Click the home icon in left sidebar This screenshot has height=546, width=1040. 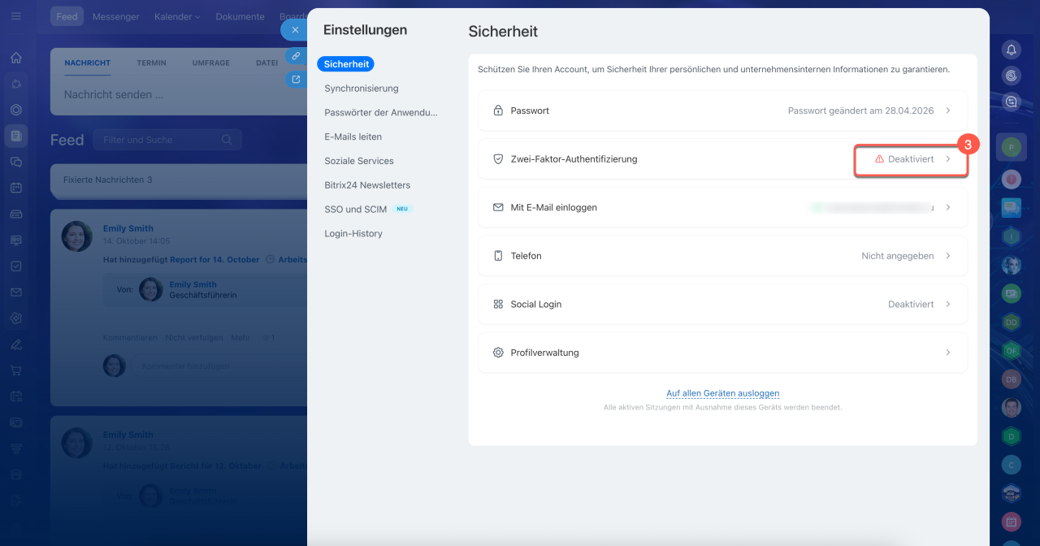pos(16,58)
